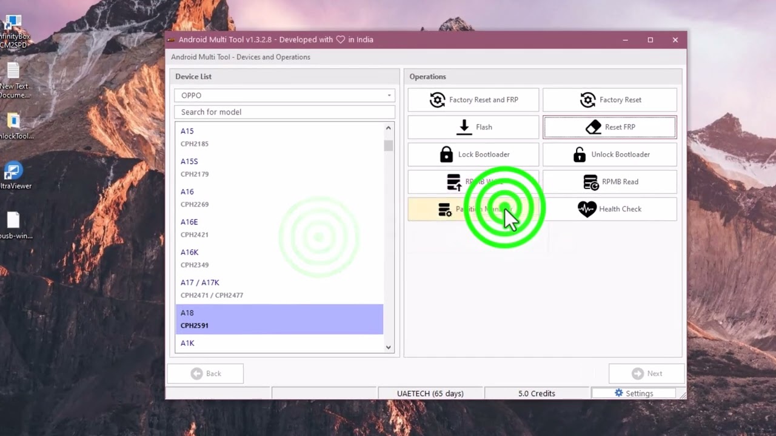Click the Health Check label

(x=620, y=209)
